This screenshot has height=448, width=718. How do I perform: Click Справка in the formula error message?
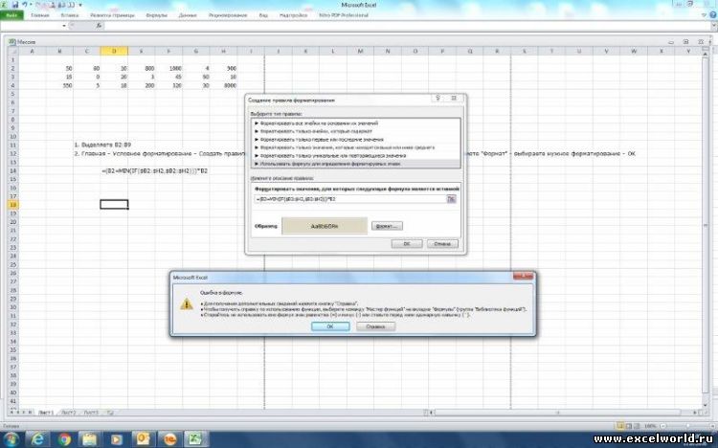[375, 326]
